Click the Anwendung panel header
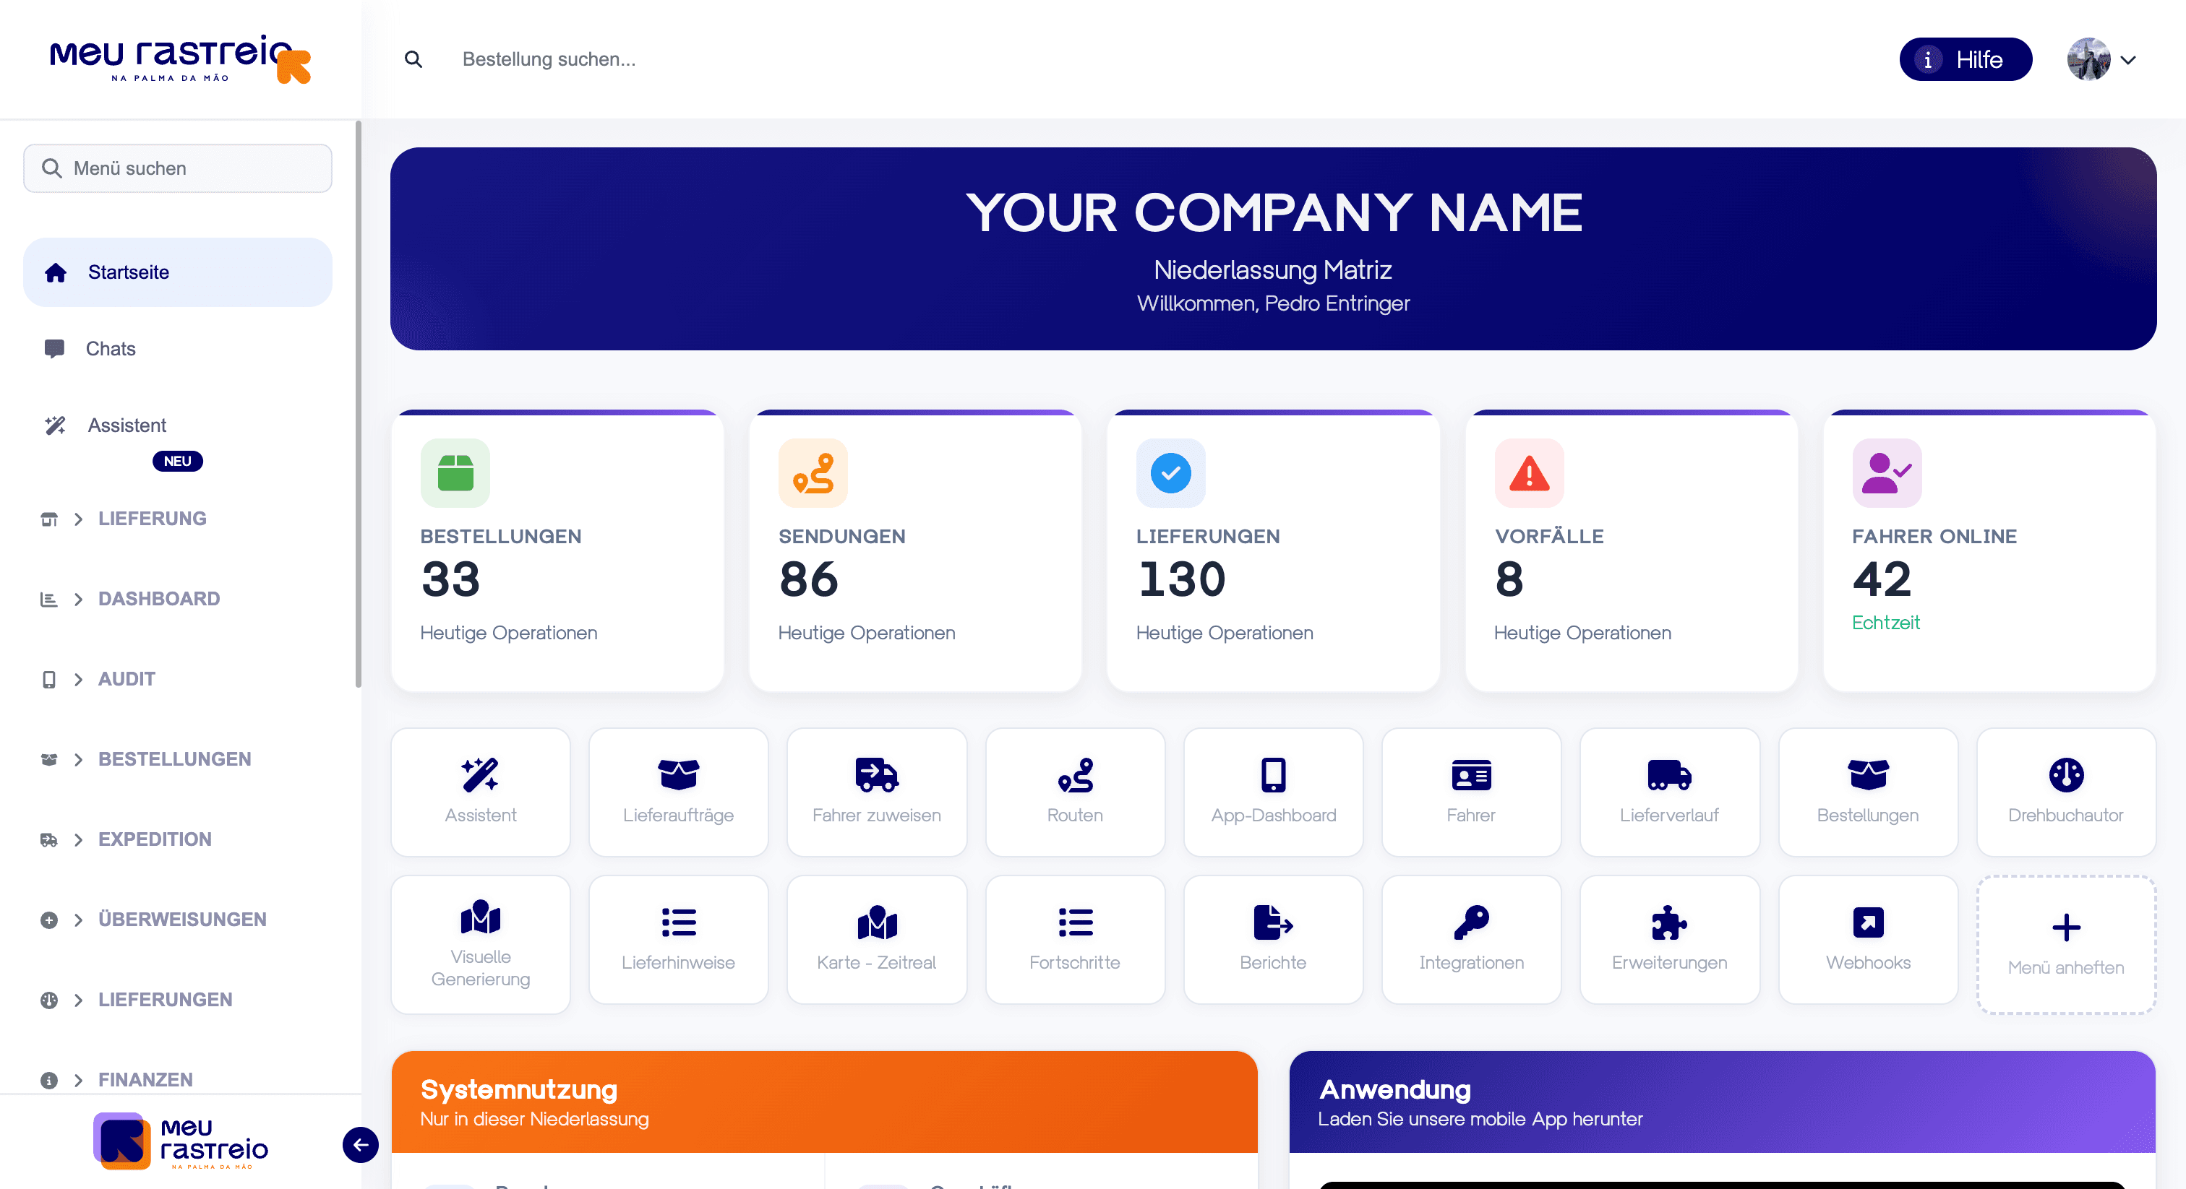This screenshot has height=1189, width=2186. pyautogui.click(x=1722, y=1102)
